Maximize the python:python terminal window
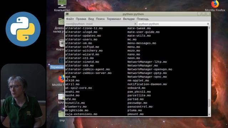Viewport: 228px width, 128px height. pyautogui.click(x=204, y=14)
